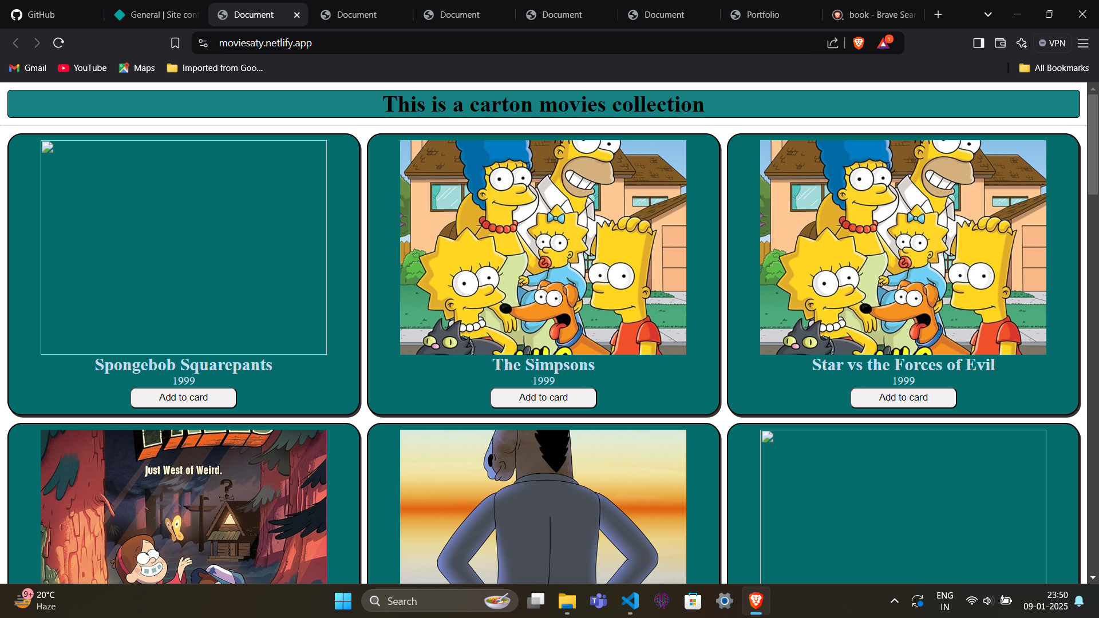
Task: Open the volume speaker tray icon
Action: pos(988,601)
